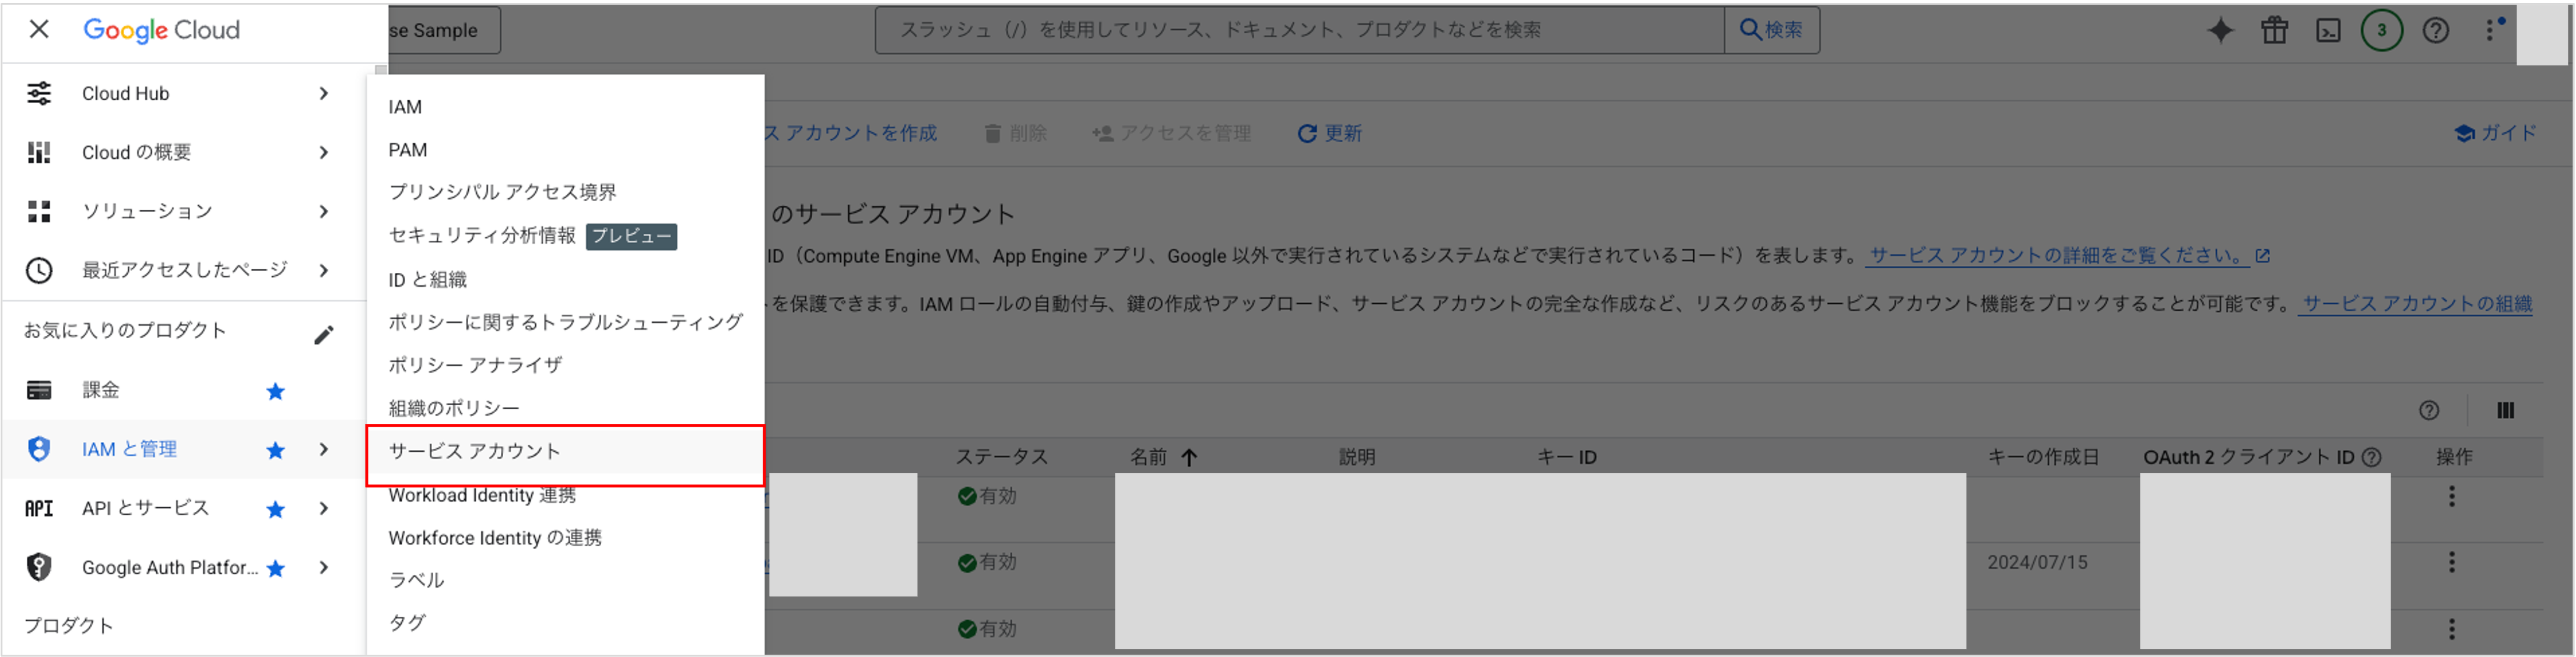Open サービス アカウントの組織 link
2576x657 pixels.
pos(2416,304)
